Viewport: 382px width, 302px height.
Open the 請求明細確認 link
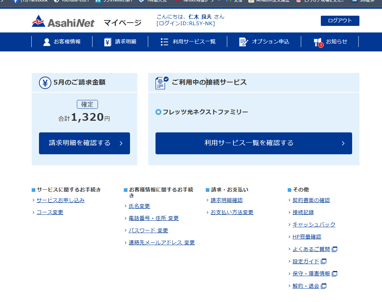pyautogui.click(x=227, y=200)
